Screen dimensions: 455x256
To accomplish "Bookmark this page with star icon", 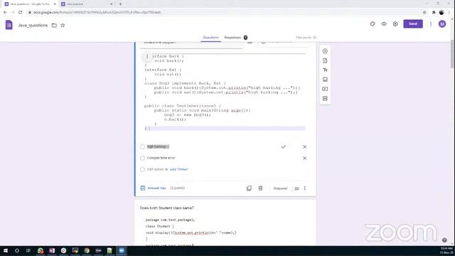I will pos(424,12).
